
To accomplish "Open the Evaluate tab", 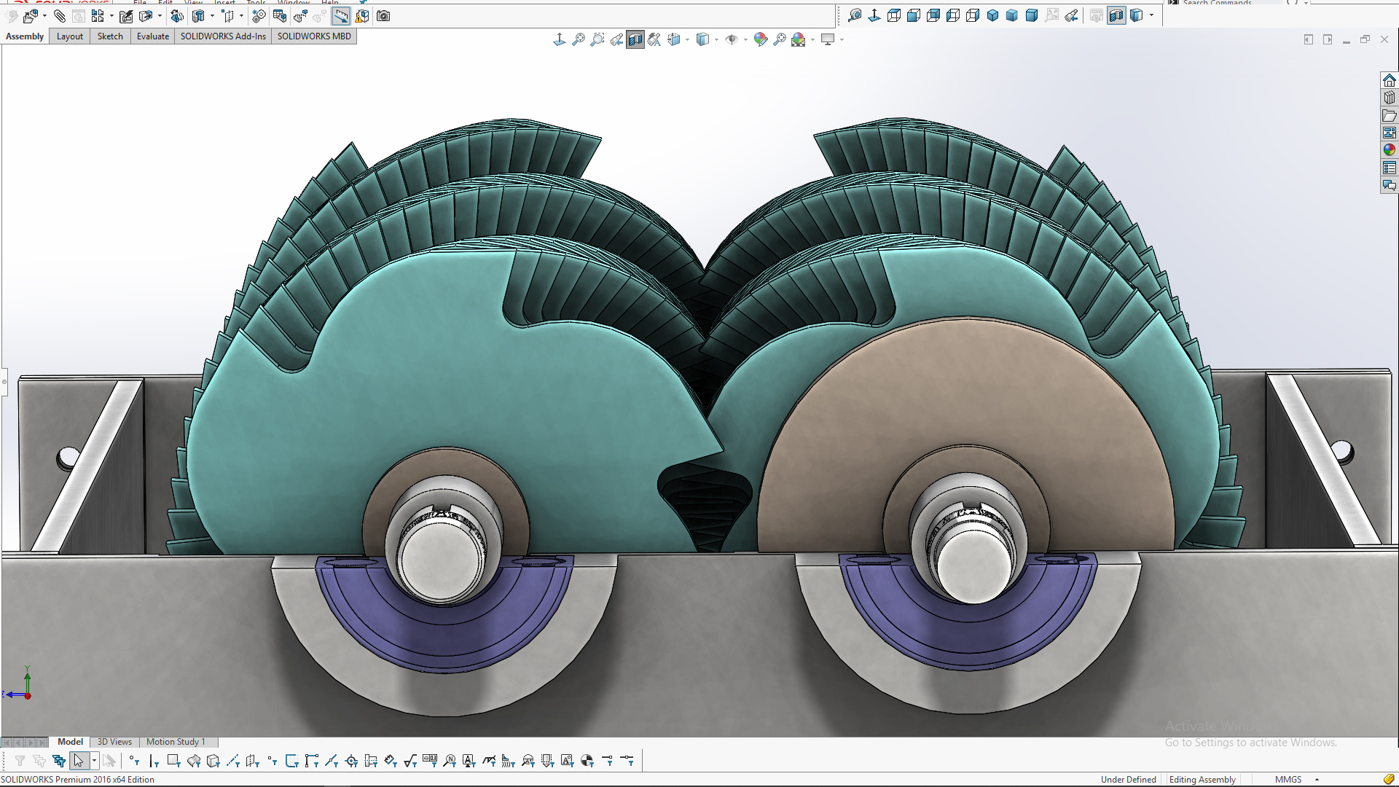I will (x=153, y=36).
